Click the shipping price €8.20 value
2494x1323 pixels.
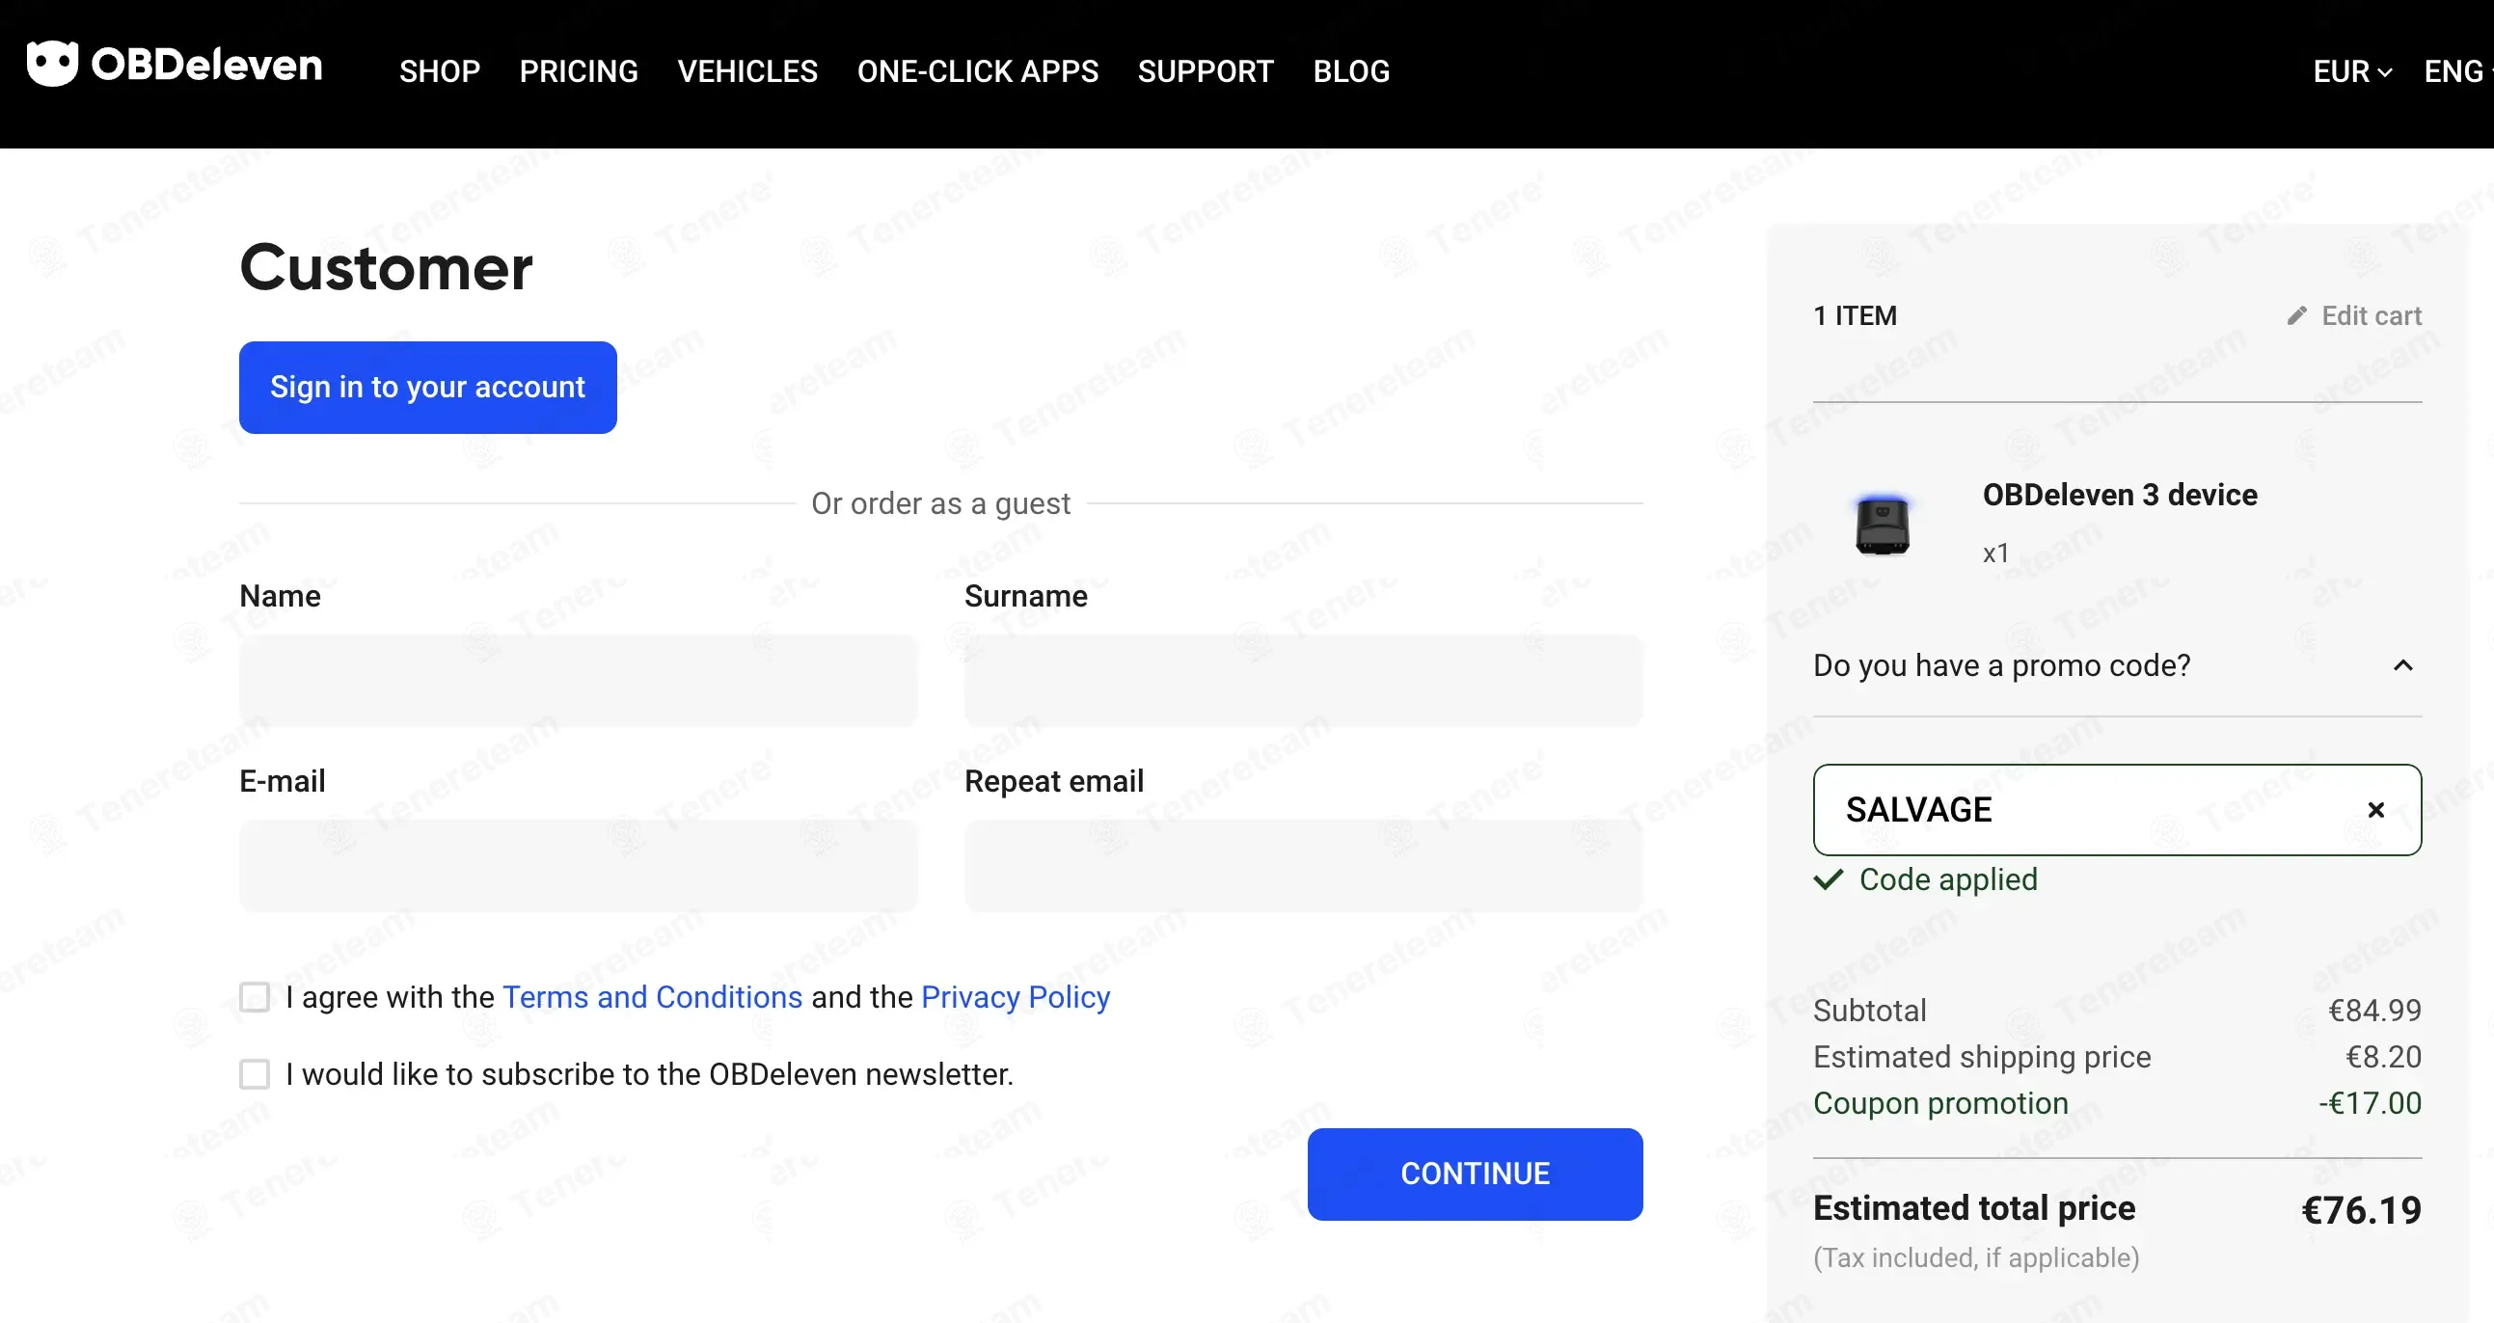point(2384,1057)
